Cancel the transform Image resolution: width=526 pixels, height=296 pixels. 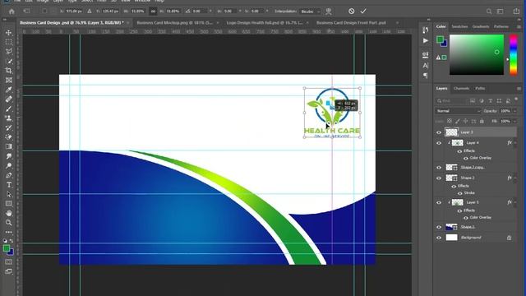click(351, 11)
